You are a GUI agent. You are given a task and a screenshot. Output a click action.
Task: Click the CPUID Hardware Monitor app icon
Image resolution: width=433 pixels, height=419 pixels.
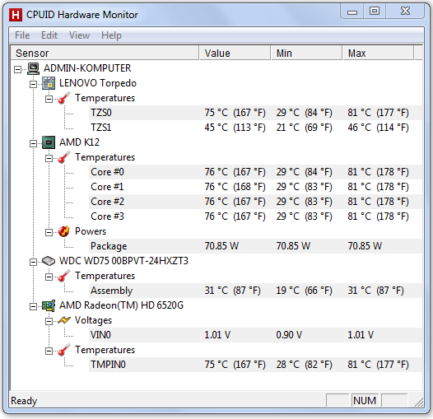click(16, 15)
